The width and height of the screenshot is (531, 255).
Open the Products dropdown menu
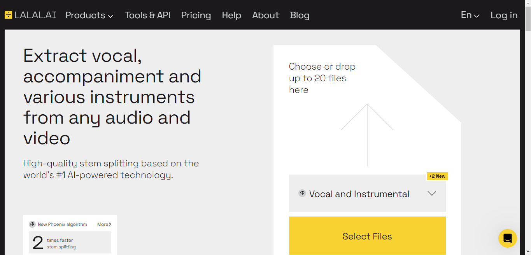click(89, 15)
